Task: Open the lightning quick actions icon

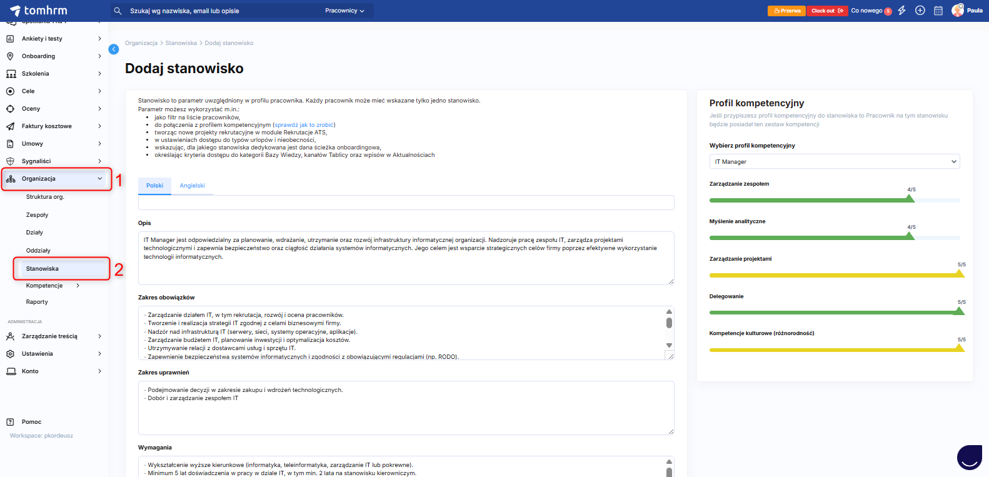Action: tap(901, 11)
